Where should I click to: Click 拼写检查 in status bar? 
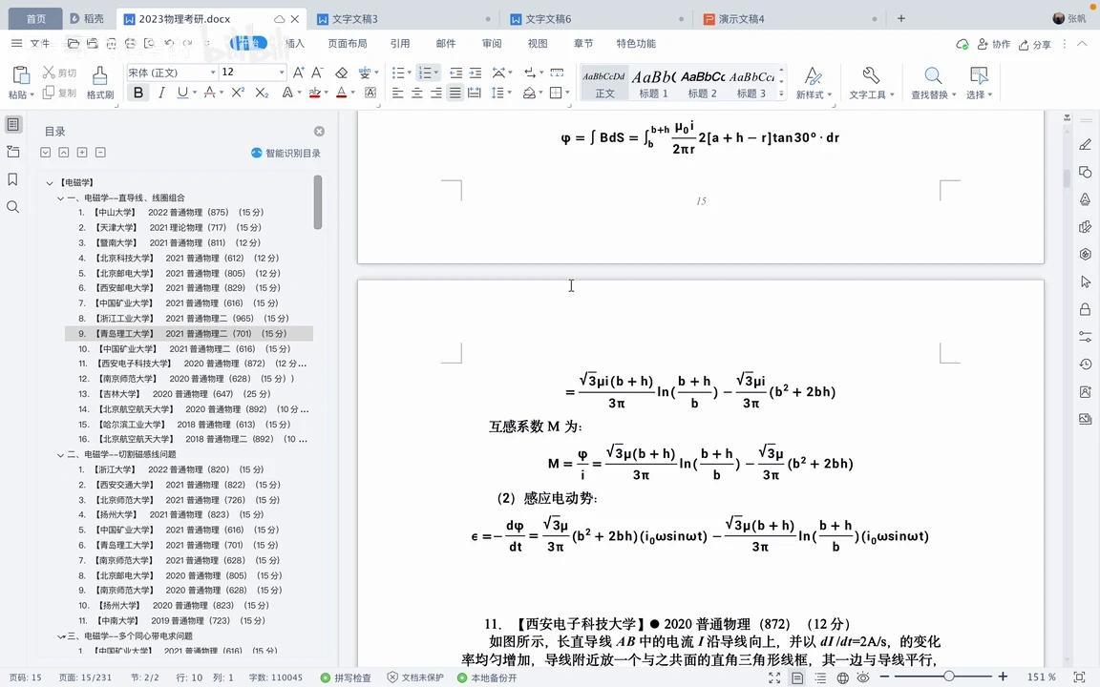pos(346,677)
